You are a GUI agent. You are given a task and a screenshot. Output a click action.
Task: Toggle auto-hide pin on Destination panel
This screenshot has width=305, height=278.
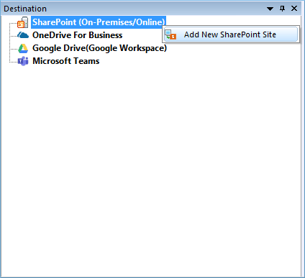pos(283,9)
